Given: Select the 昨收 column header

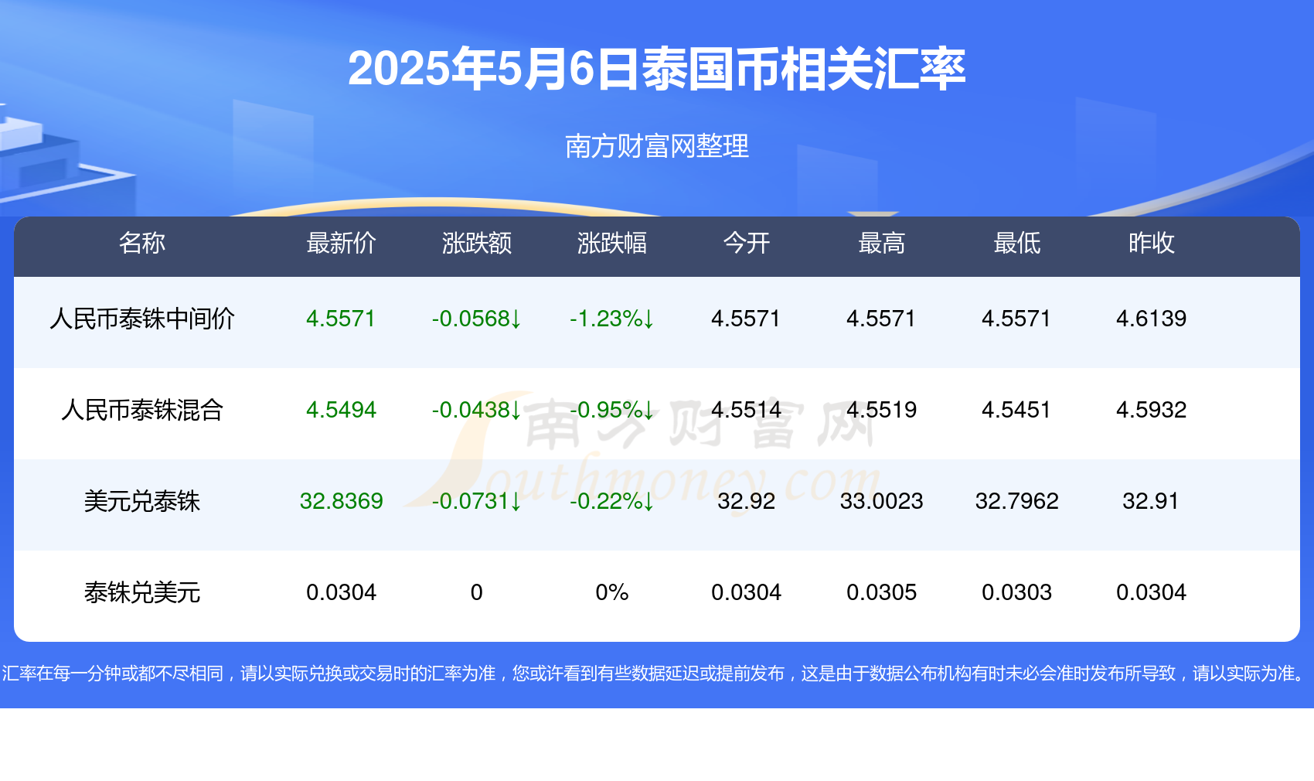Looking at the screenshot, I should tap(1152, 244).
